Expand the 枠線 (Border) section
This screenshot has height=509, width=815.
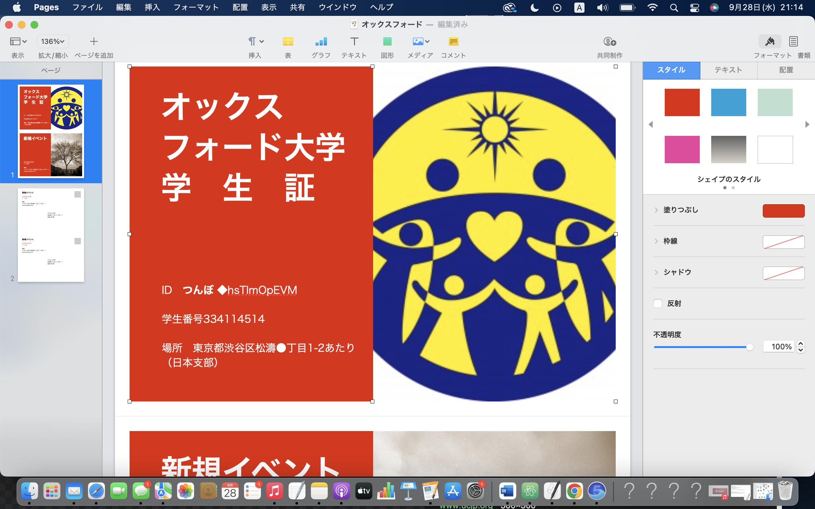click(x=656, y=241)
